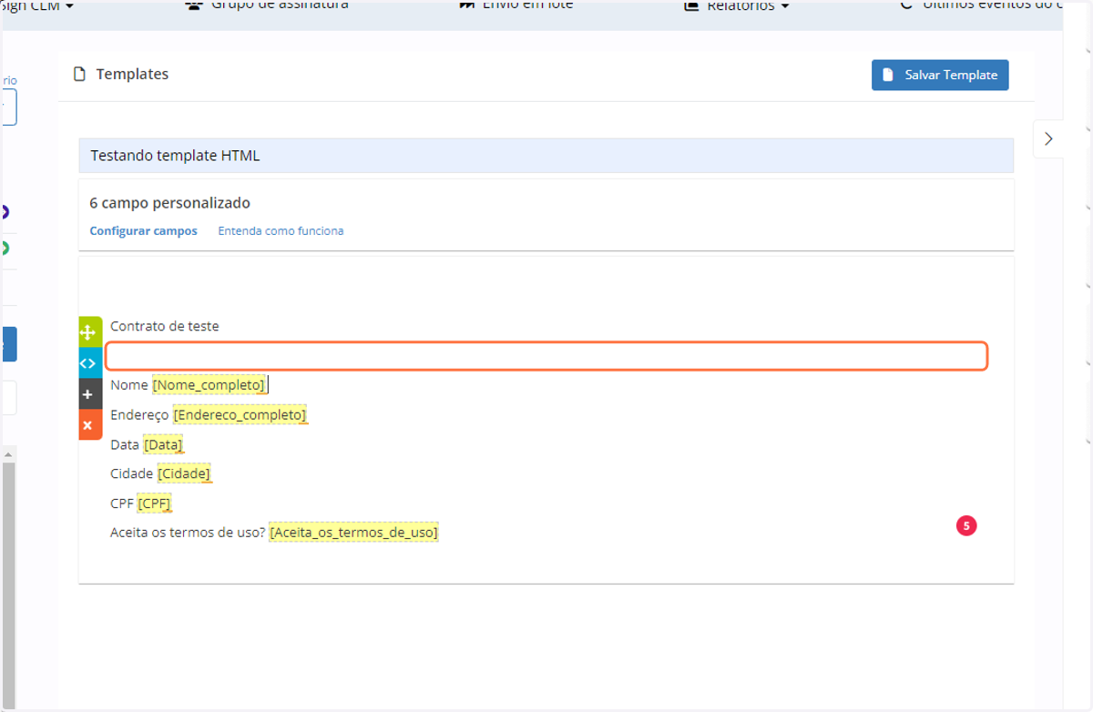The image size is (1093, 712).
Task: Open the Sign CLM dropdown menu
Action: point(37,6)
